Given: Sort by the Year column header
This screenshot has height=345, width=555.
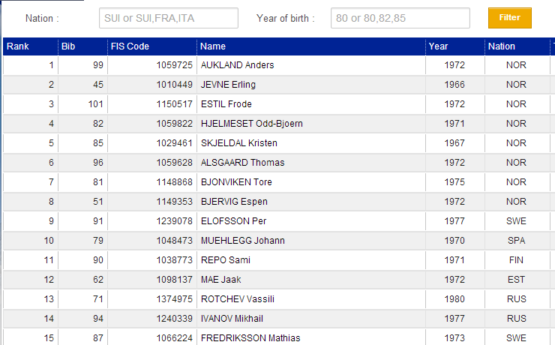Looking at the screenshot, I should click(x=439, y=46).
